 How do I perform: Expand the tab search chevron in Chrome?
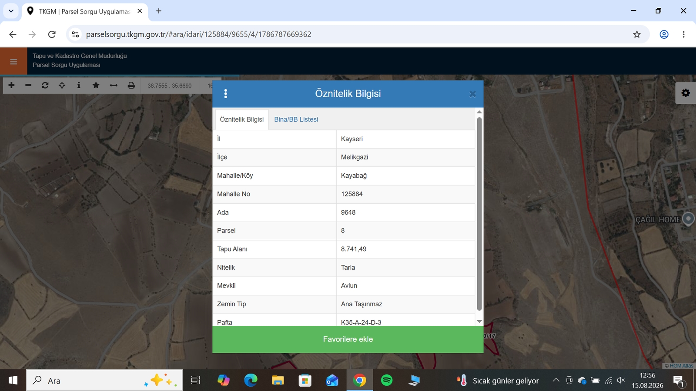(11, 11)
